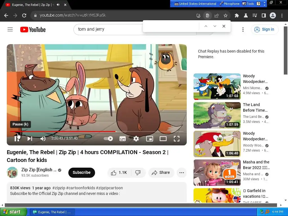Open the #zipzipcartoon hashtag link
Screen dimensions: 288x216
click(x=109, y=188)
